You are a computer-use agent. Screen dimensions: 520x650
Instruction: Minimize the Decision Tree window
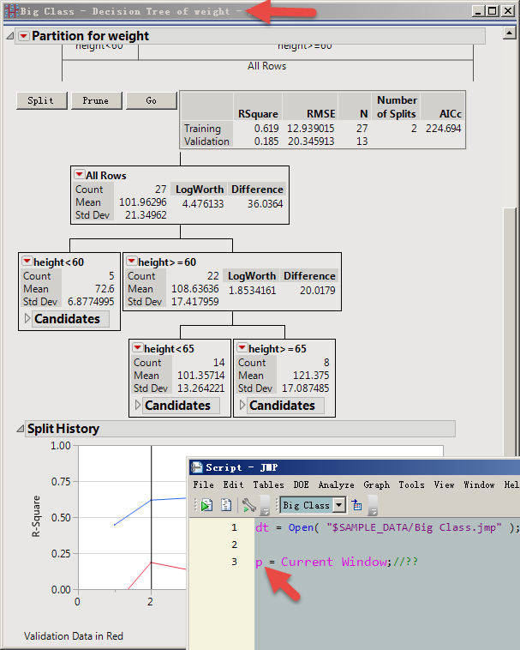click(479, 11)
